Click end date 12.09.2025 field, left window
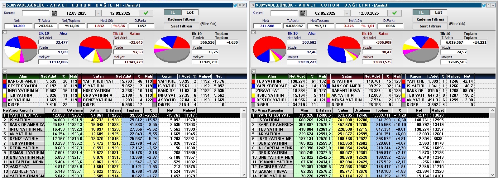498x178 pixels. click(x=120, y=13)
